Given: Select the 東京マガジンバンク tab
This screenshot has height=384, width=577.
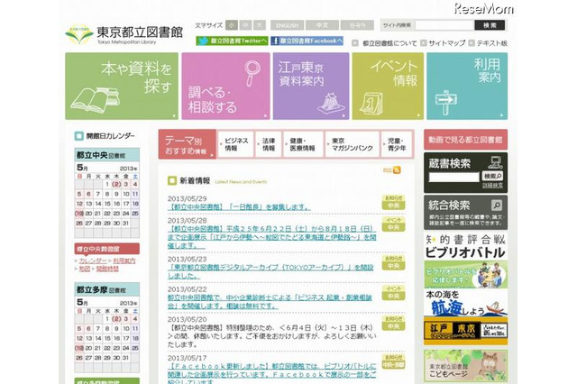Looking at the screenshot, I should pos(353,144).
